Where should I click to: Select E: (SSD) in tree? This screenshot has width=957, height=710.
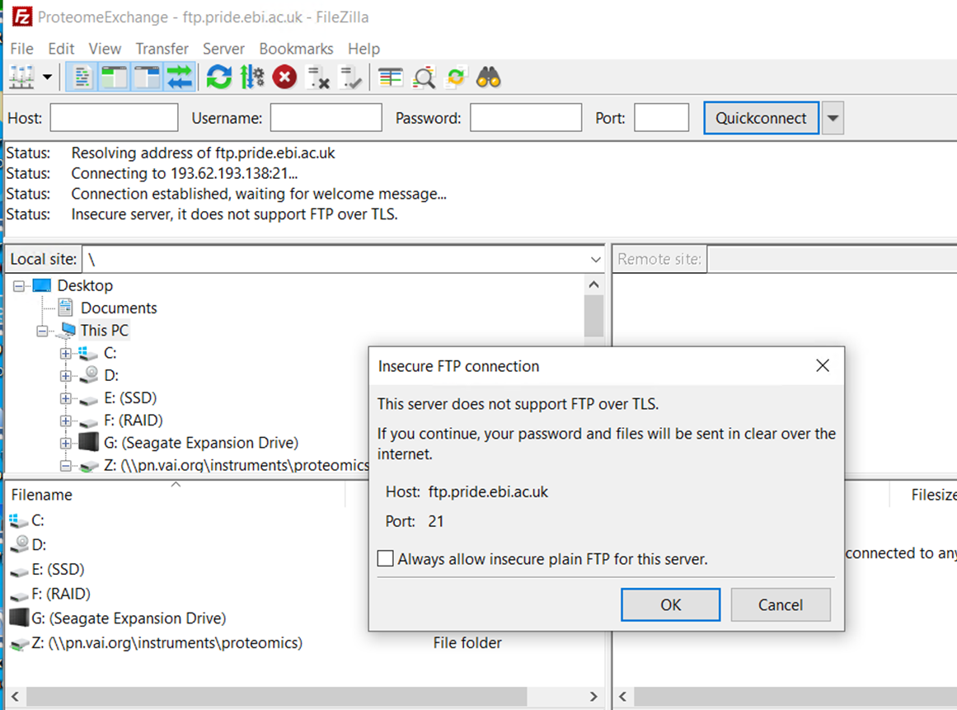coord(130,398)
